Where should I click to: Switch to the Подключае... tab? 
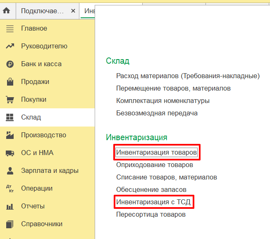point(43,11)
